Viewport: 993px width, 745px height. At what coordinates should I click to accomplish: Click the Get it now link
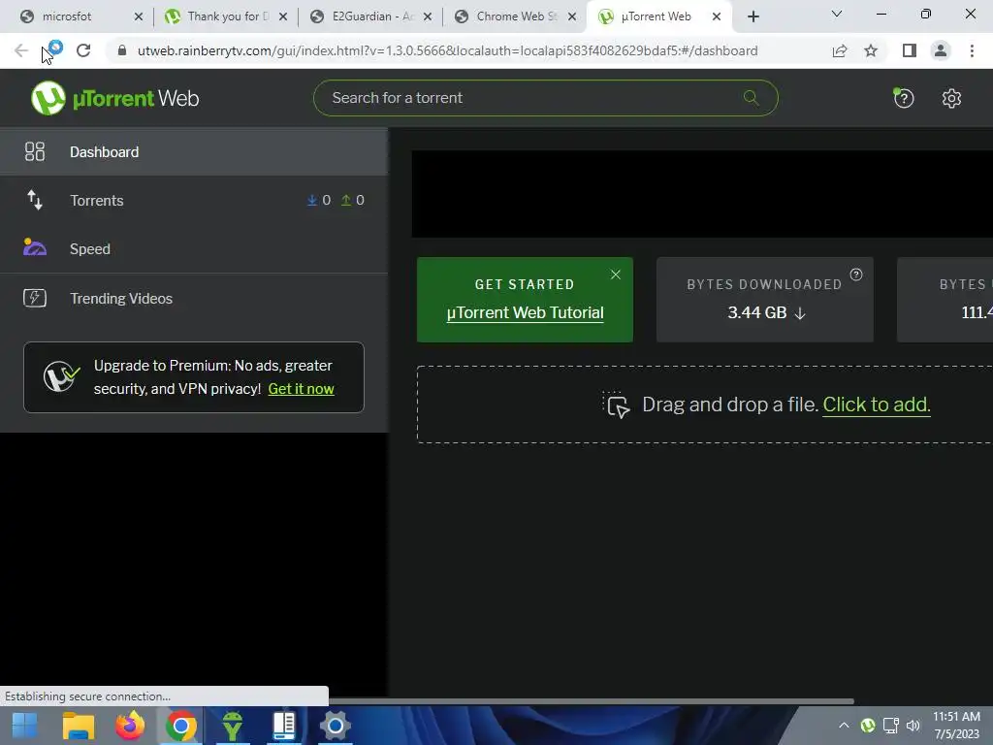[301, 389]
